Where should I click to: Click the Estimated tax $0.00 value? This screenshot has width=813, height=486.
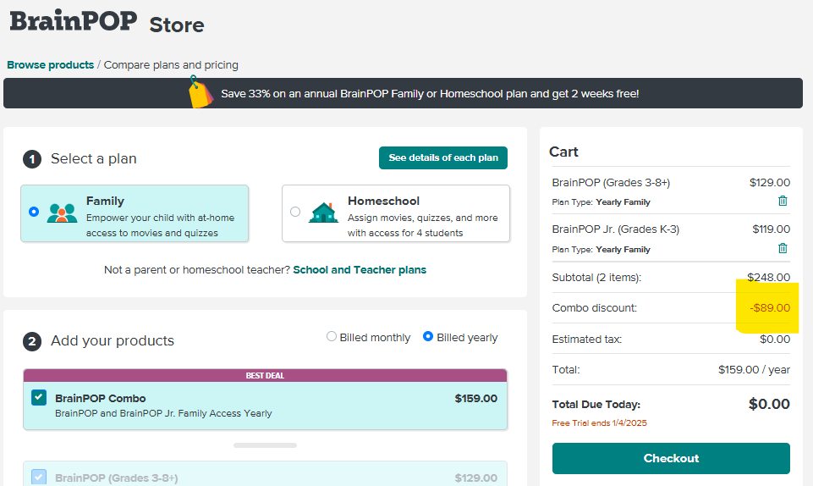click(775, 339)
